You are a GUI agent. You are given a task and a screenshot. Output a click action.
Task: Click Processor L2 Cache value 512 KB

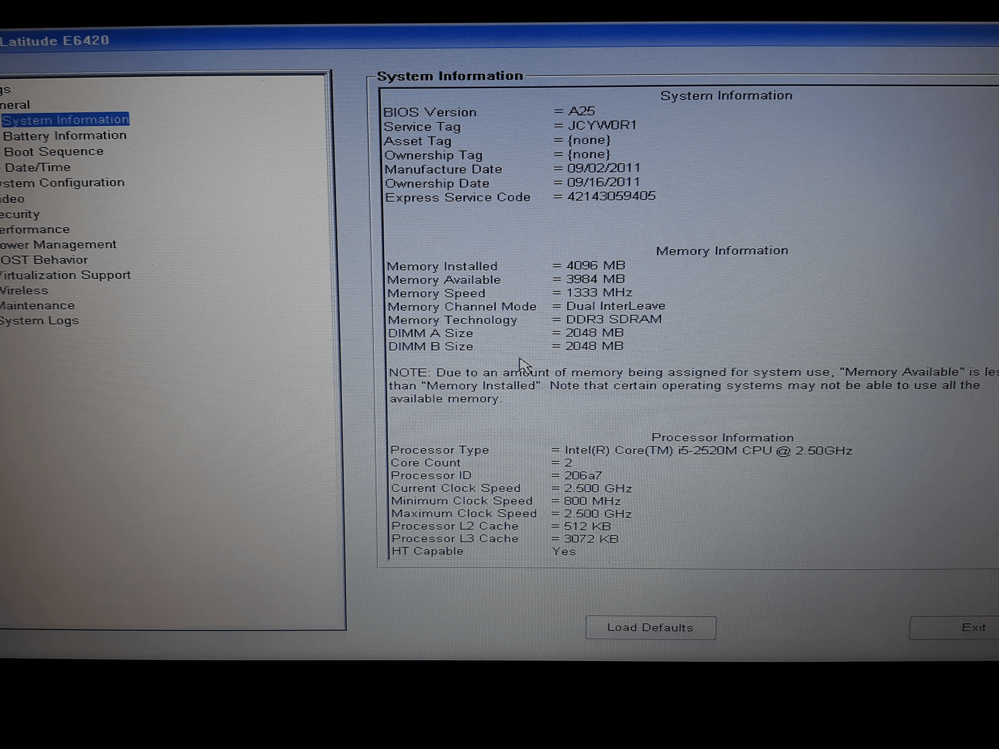point(587,527)
